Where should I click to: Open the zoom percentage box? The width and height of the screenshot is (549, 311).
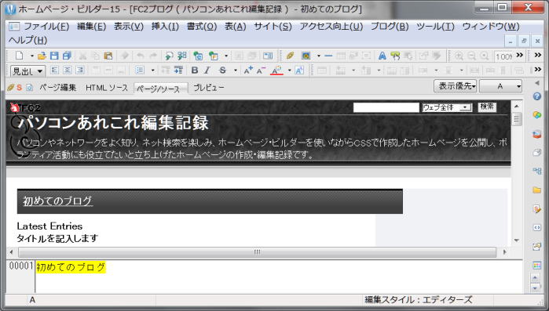tap(503, 56)
